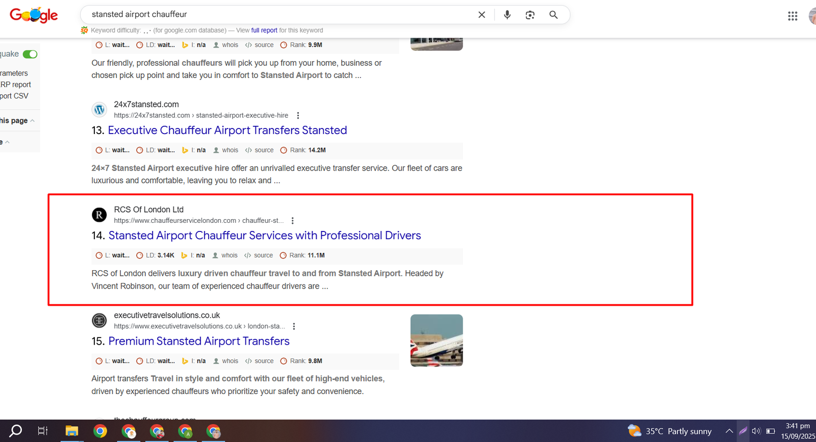This screenshot has height=442, width=816.
Task: Open more options for executivetravelsolutions.co.uk result
Action: [x=294, y=326]
